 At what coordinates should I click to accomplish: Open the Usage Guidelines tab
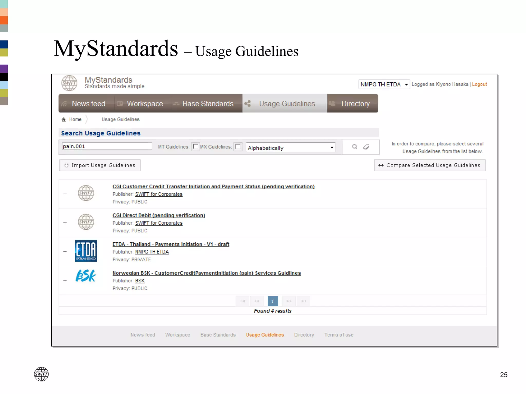(x=285, y=103)
